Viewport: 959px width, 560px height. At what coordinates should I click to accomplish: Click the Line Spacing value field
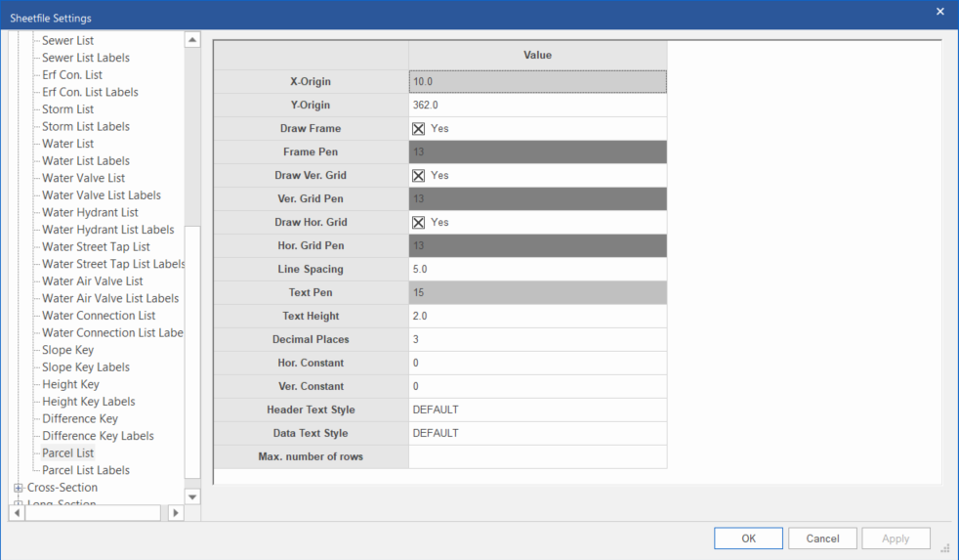point(537,269)
